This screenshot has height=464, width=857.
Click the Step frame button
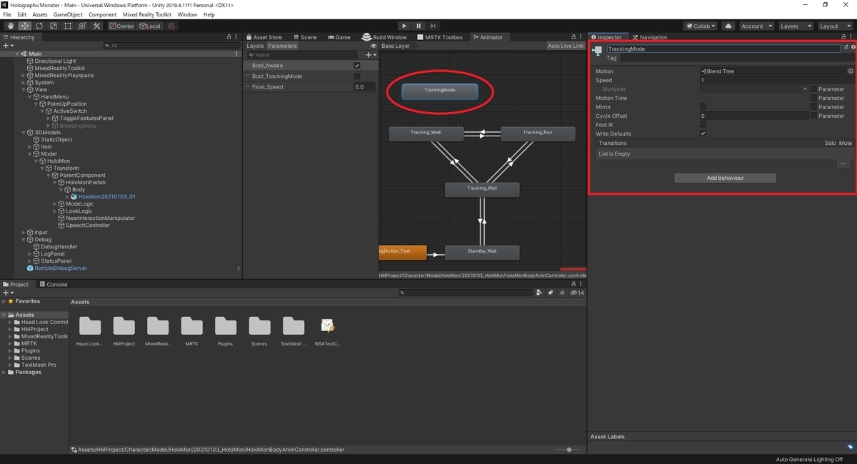(x=433, y=26)
